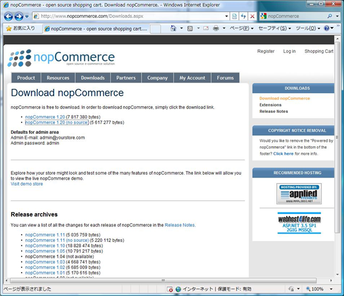Open the Downloads navigation tab

[x=93, y=78]
